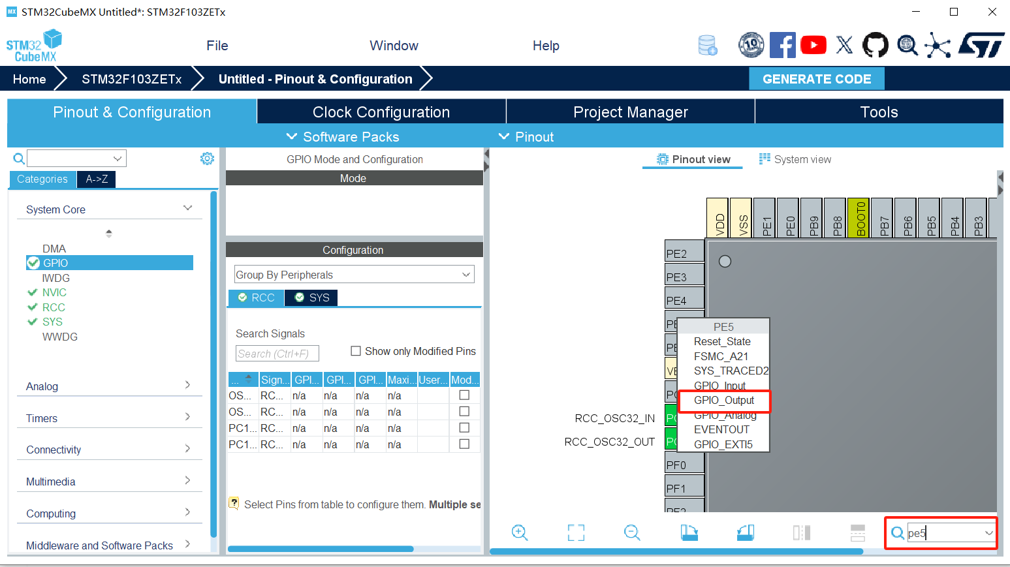Open the GitHub icon link
The width and height of the screenshot is (1010, 567).
(x=876, y=45)
